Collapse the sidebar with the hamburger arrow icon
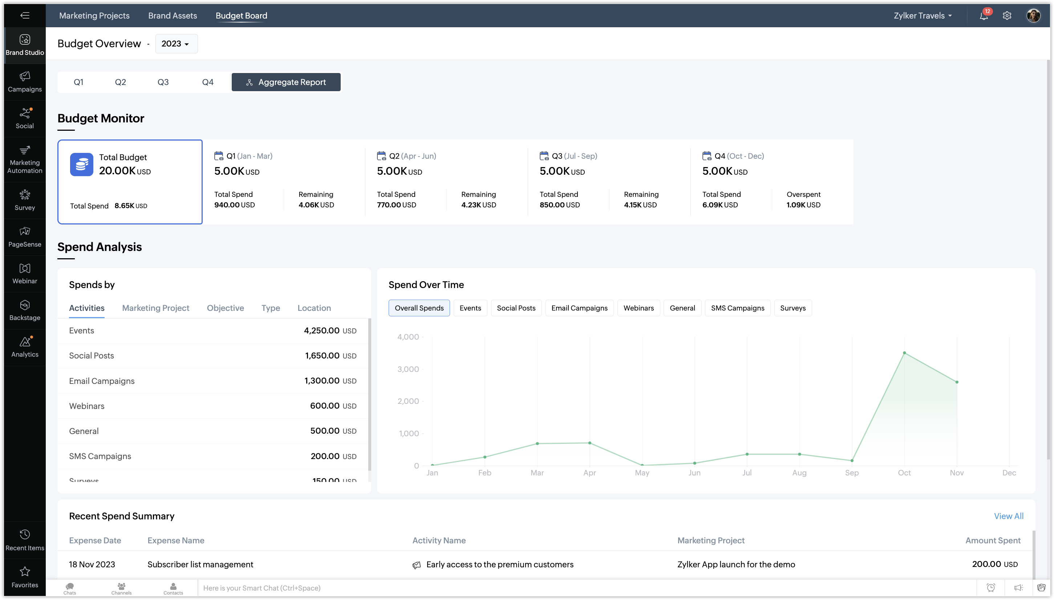1054x600 pixels. pyautogui.click(x=25, y=16)
